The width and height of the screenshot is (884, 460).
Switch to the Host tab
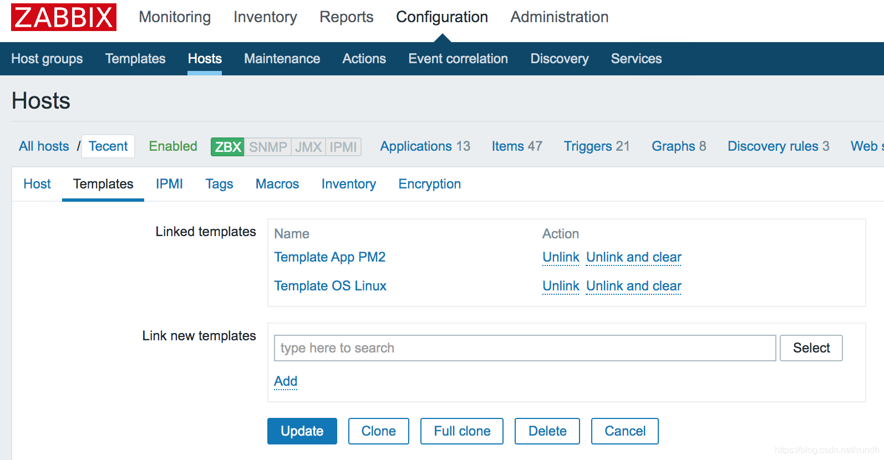pyautogui.click(x=37, y=184)
